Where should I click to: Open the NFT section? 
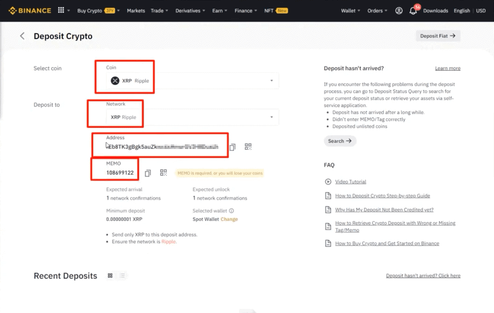click(276, 11)
